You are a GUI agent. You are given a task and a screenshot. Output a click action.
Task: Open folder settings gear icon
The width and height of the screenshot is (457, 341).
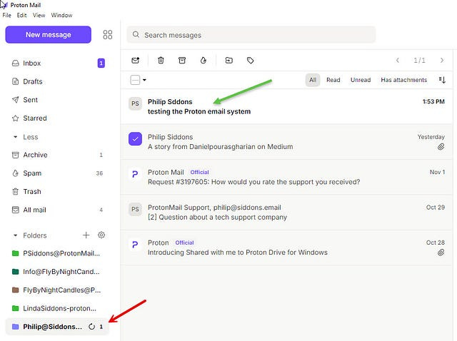(101, 235)
